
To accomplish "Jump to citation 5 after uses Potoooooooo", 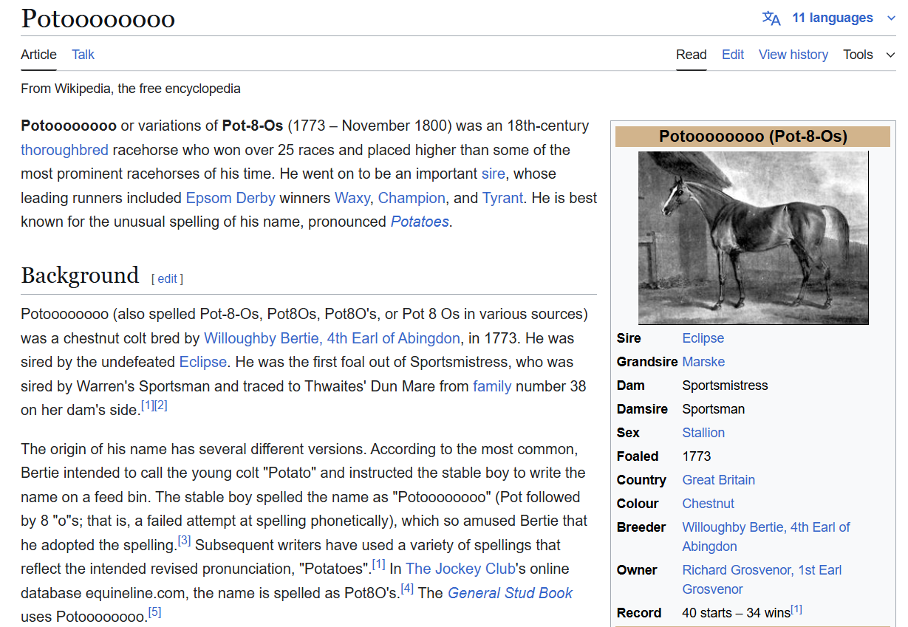I will (154, 612).
